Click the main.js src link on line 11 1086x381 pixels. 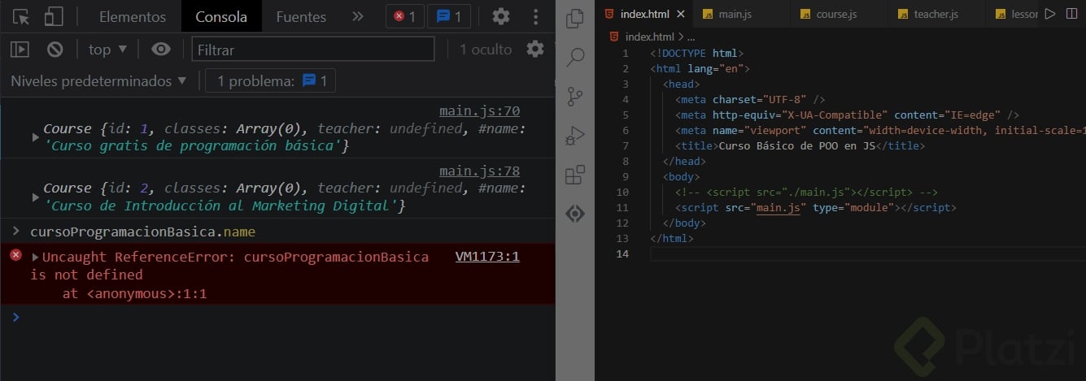pyautogui.click(x=779, y=207)
